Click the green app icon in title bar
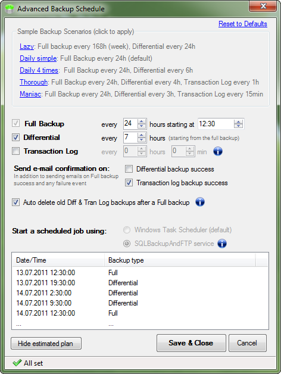Image resolution: width=281 pixels, height=374 pixels. point(10,9)
